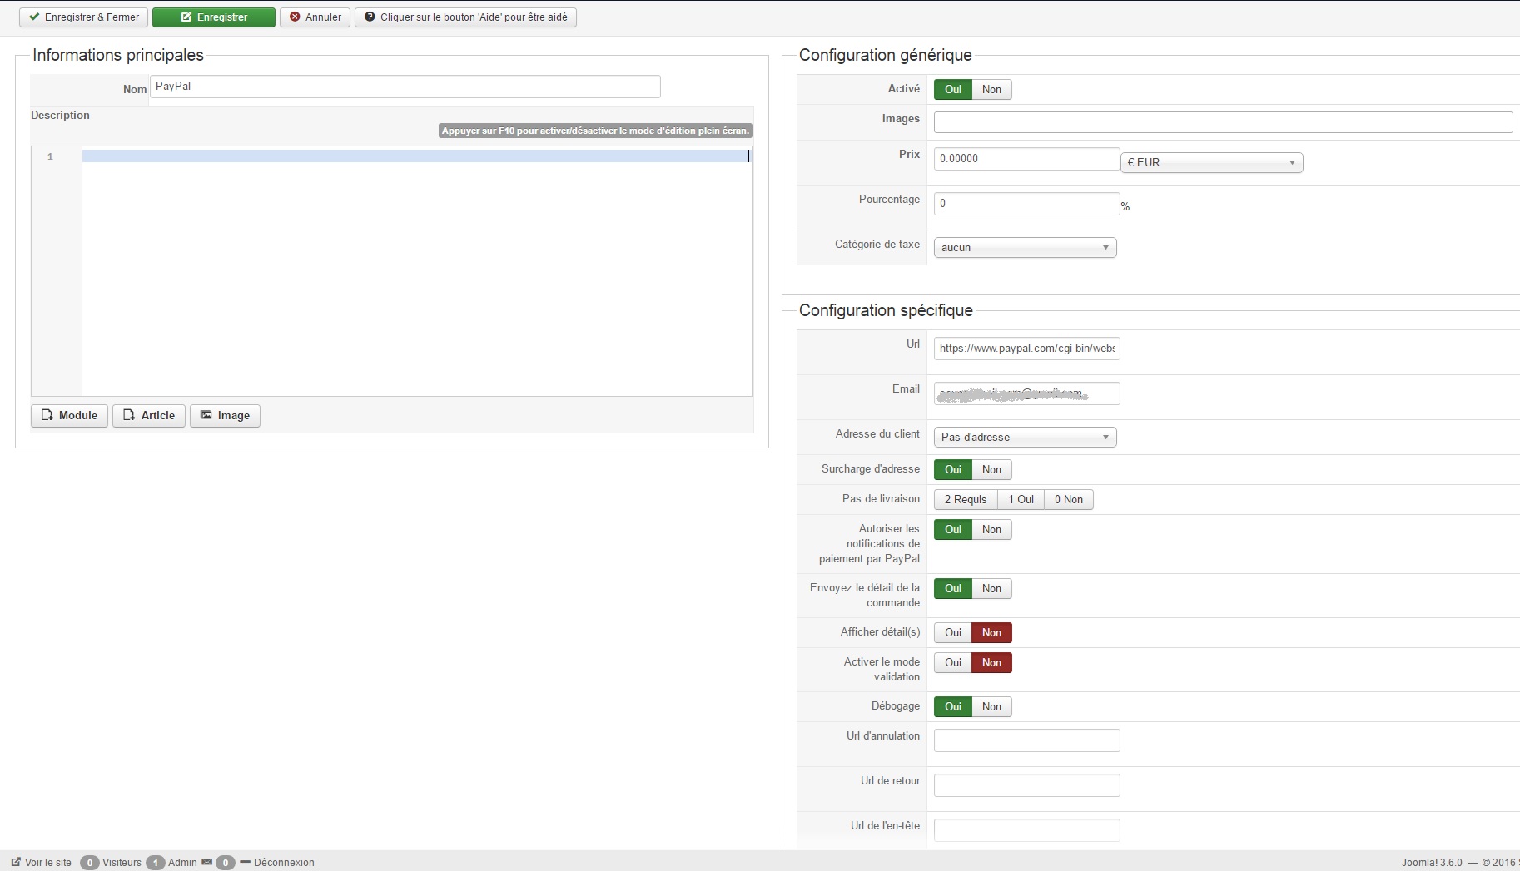Set Surcharge d'adresse to Non
The image size is (1520, 871).
(x=991, y=470)
